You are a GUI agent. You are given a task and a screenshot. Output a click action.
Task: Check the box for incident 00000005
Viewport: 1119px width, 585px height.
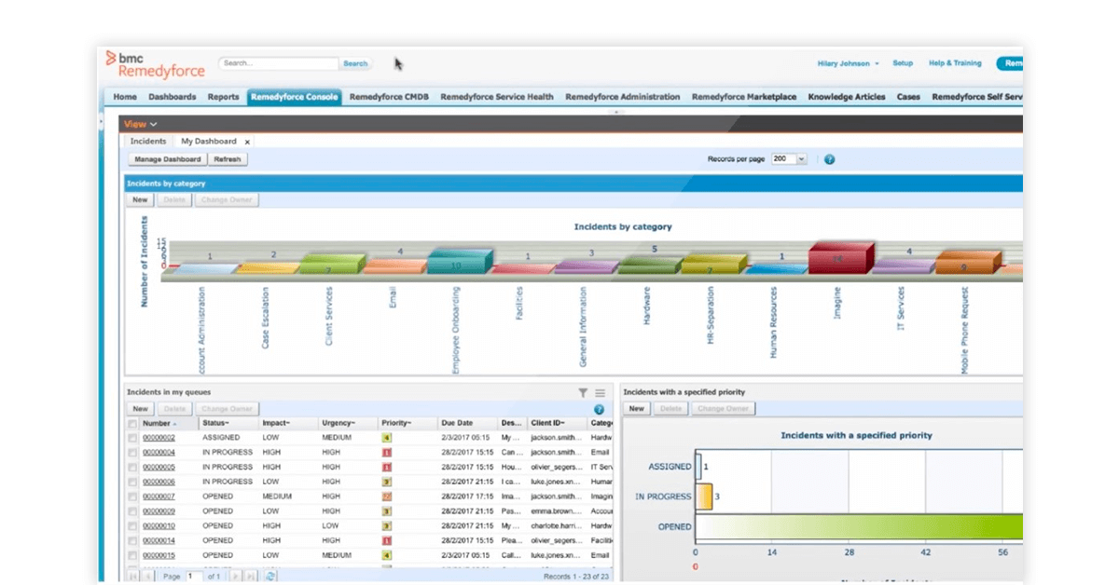(x=132, y=468)
